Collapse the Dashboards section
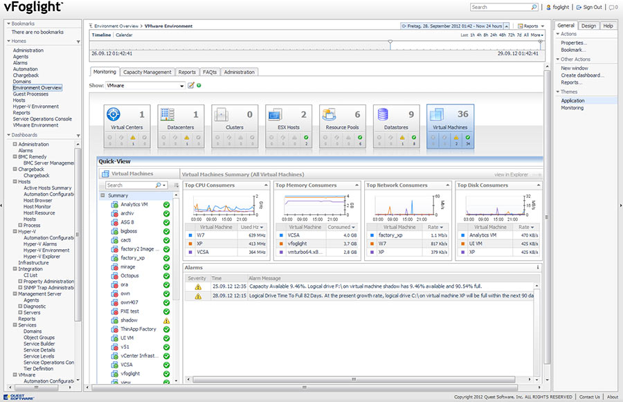Image resolution: width=623 pixels, height=402 pixels. (x=9, y=135)
